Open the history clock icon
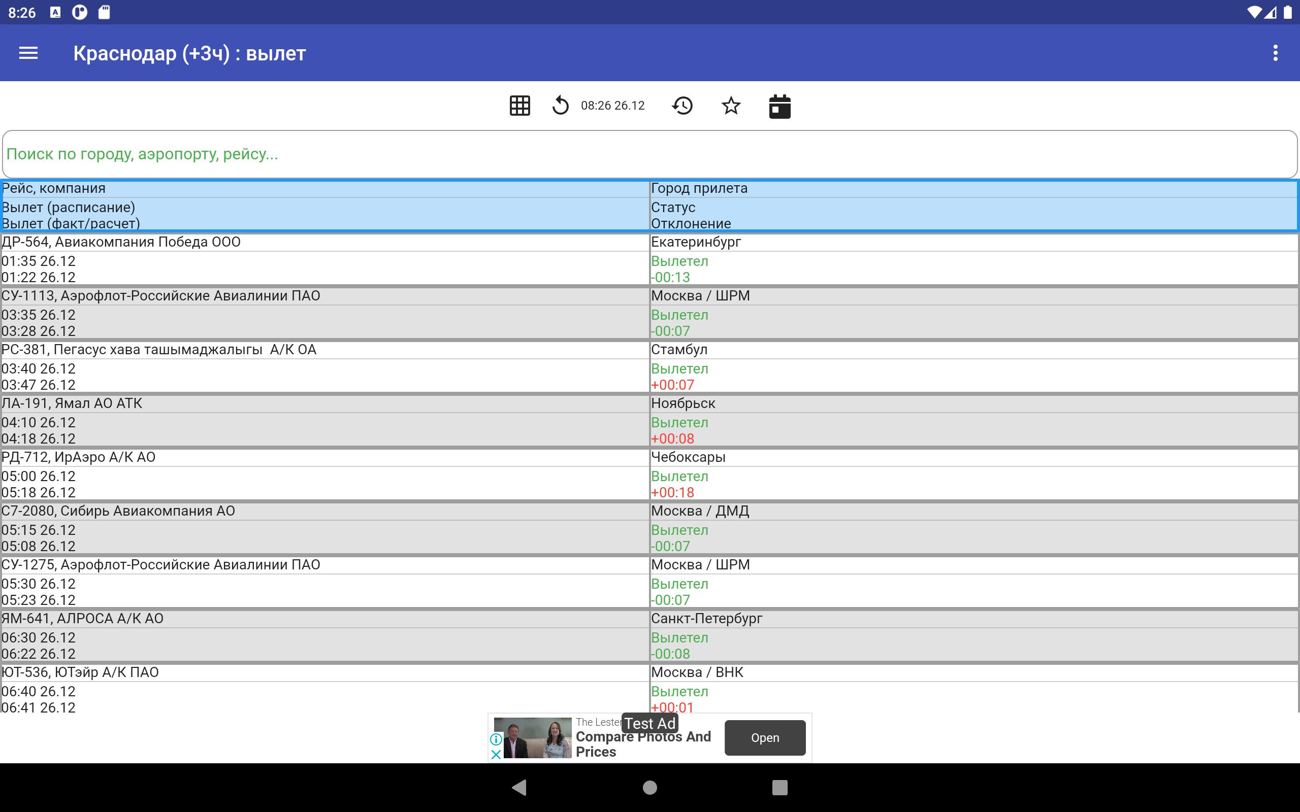 682,106
